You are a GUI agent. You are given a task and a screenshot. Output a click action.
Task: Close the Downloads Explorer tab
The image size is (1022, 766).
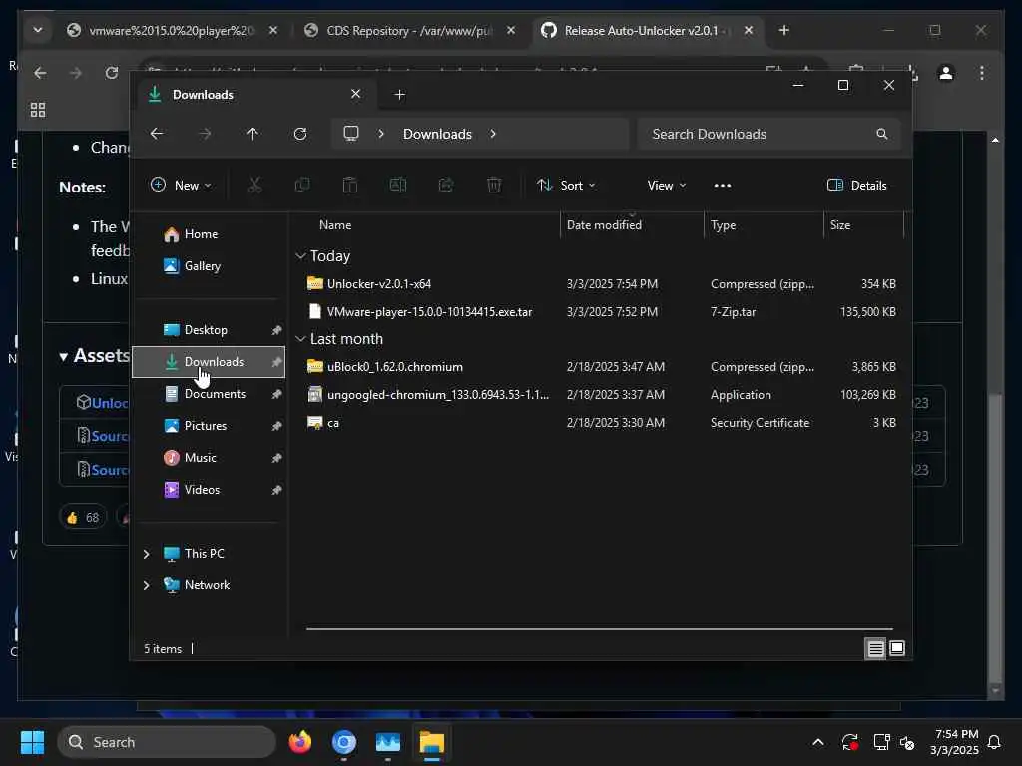click(x=356, y=94)
